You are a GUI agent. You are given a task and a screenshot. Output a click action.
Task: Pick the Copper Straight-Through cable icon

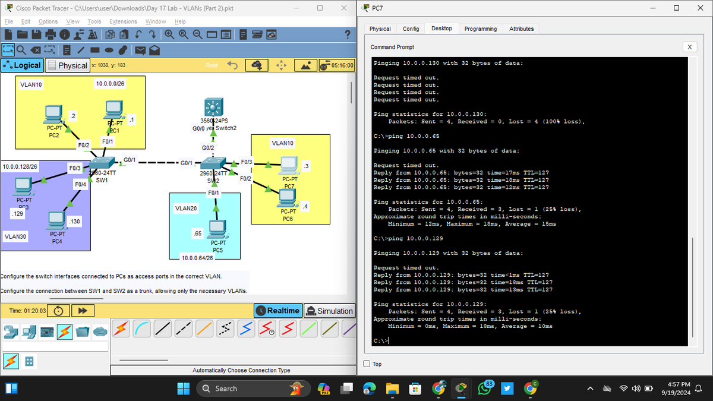[x=162, y=329]
